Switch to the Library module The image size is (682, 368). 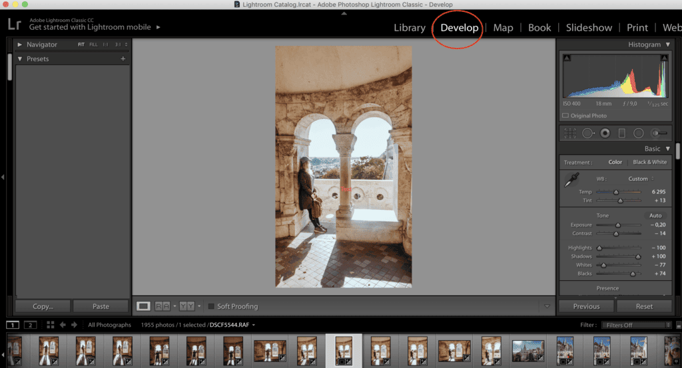pyautogui.click(x=409, y=27)
